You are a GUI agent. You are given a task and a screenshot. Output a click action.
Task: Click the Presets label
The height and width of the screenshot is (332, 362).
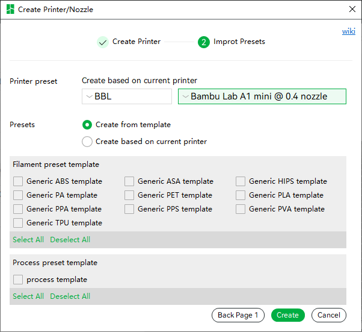click(x=22, y=125)
